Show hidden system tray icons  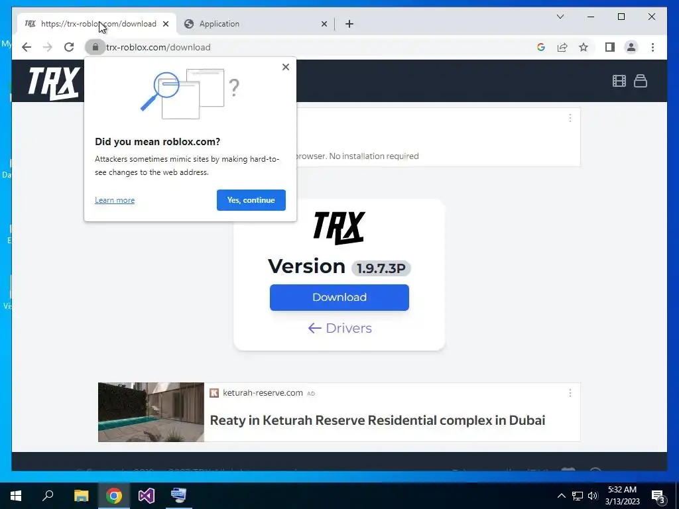pyautogui.click(x=561, y=496)
